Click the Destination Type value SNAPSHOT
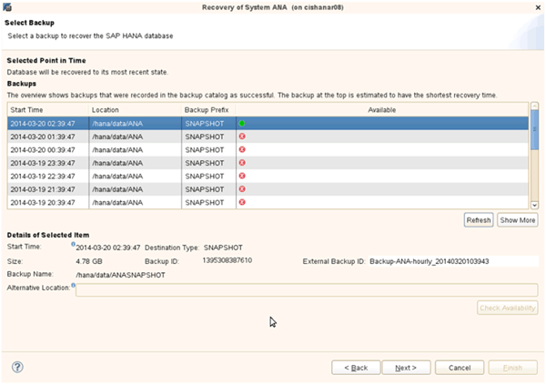 pyautogui.click(x=223, y=248)
